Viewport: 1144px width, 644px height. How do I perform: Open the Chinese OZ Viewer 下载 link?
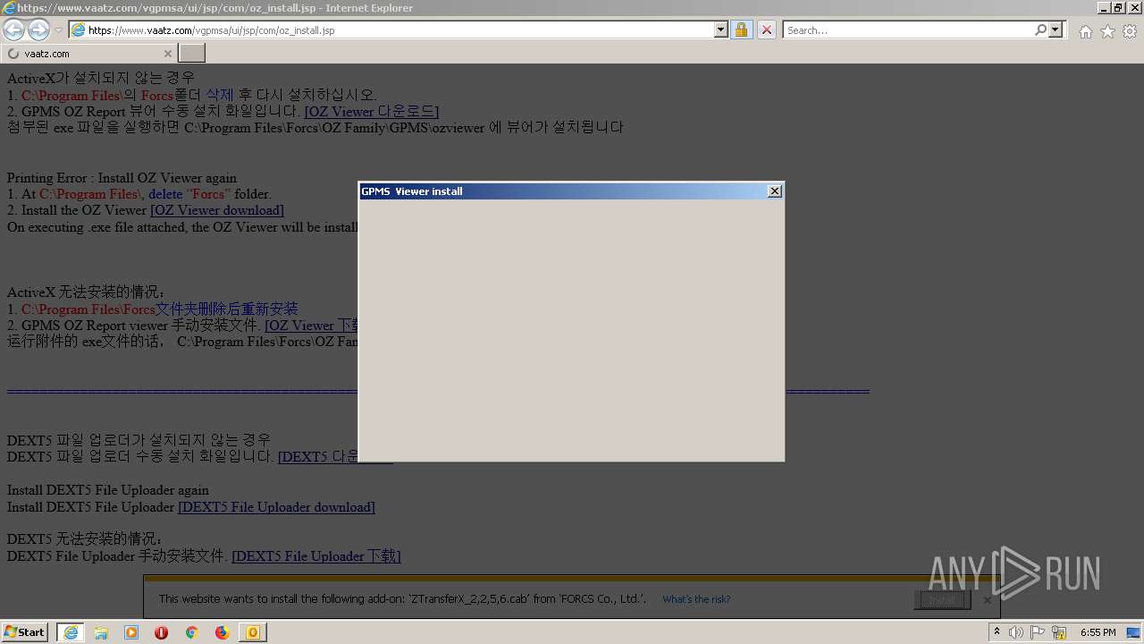[x=311, y=326]
